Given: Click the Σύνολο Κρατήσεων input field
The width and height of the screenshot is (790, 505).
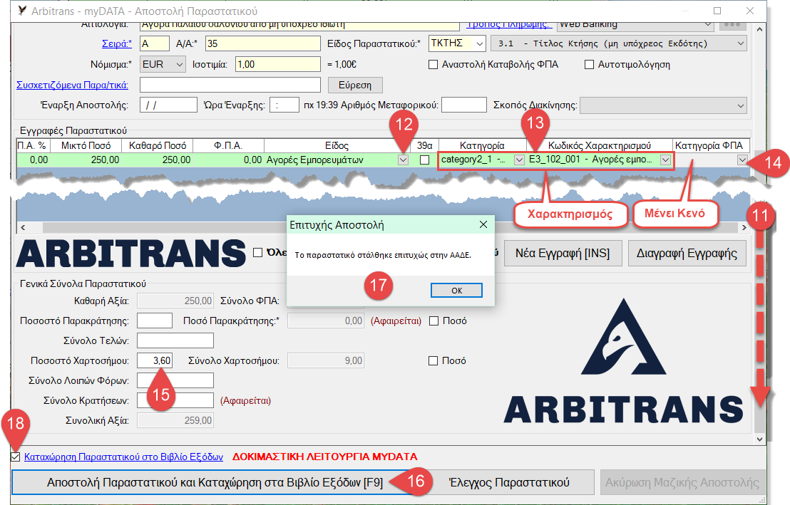Looking at the screenshot, I should pyautogui.click(x=175, y=400).
